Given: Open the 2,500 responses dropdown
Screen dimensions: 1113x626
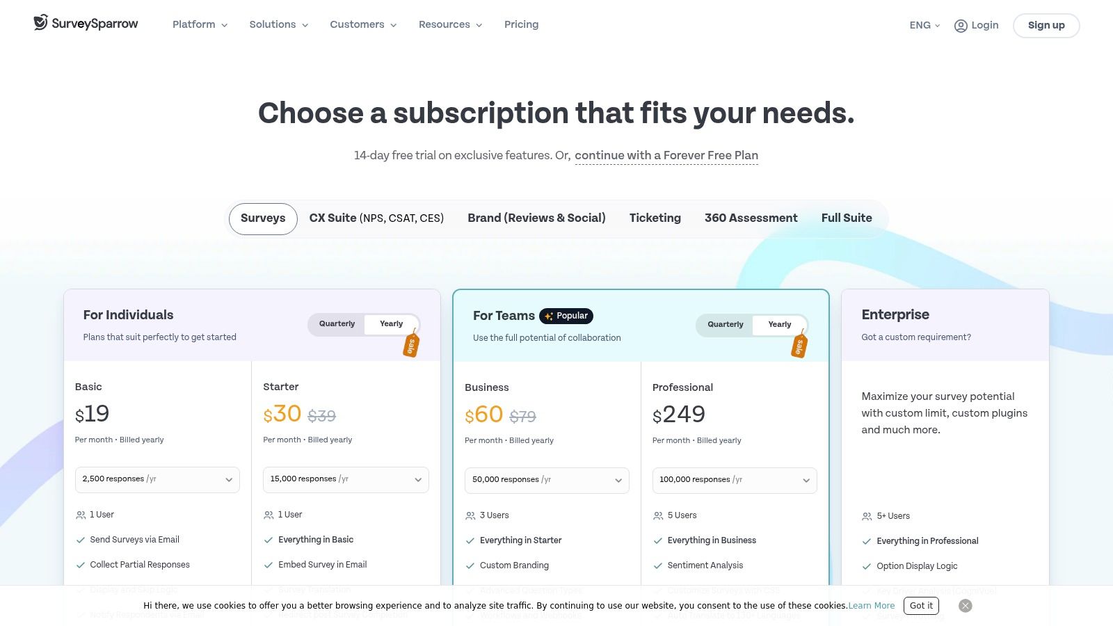Looking at the screenshot, I should pos(157,480).
